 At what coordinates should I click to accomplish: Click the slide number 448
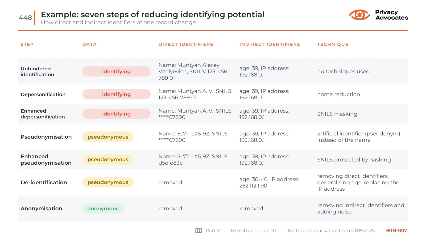[25, 18]
